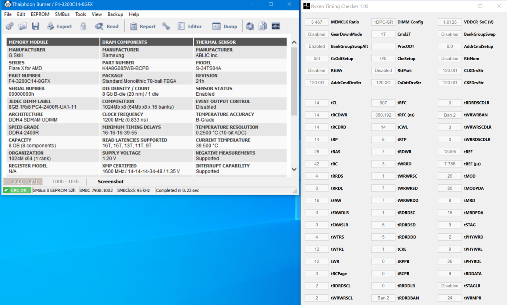Click the padlock icon in the toolbar
The image size is (507, 305).
(x=83, y=27)
